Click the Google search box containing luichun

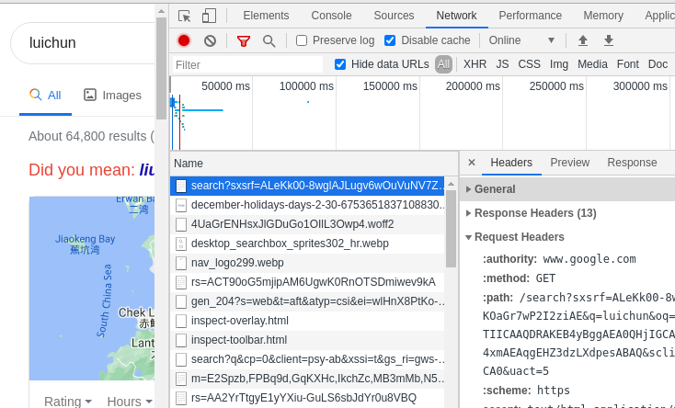pos(83,42)
